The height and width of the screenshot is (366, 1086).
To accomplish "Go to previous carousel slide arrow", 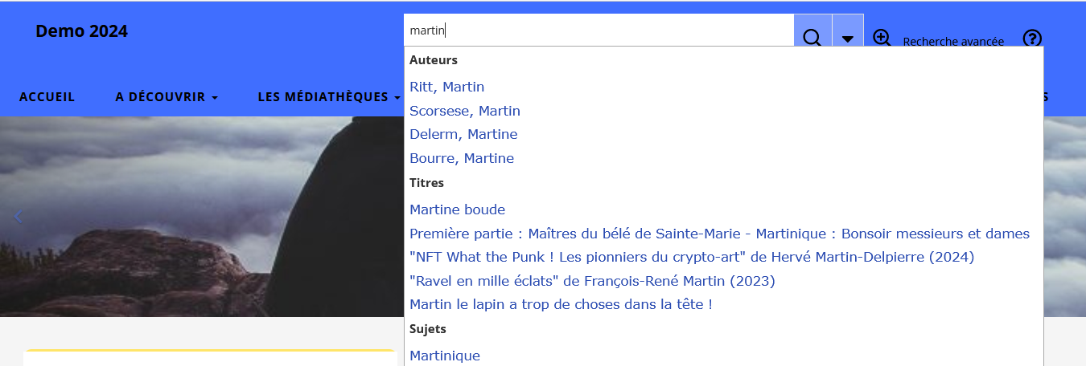I will click(19, 216).
